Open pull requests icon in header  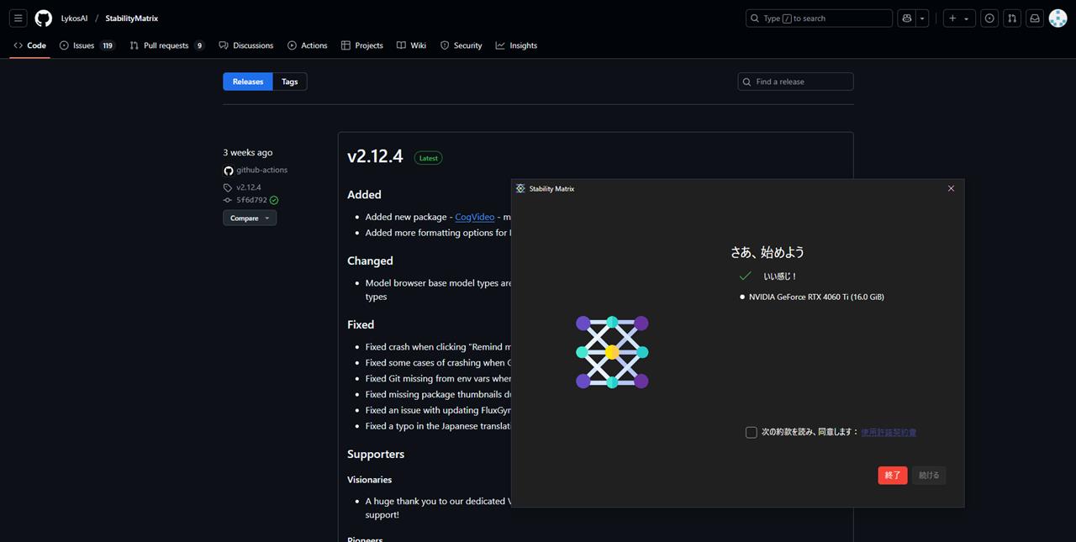[1012, 18]
